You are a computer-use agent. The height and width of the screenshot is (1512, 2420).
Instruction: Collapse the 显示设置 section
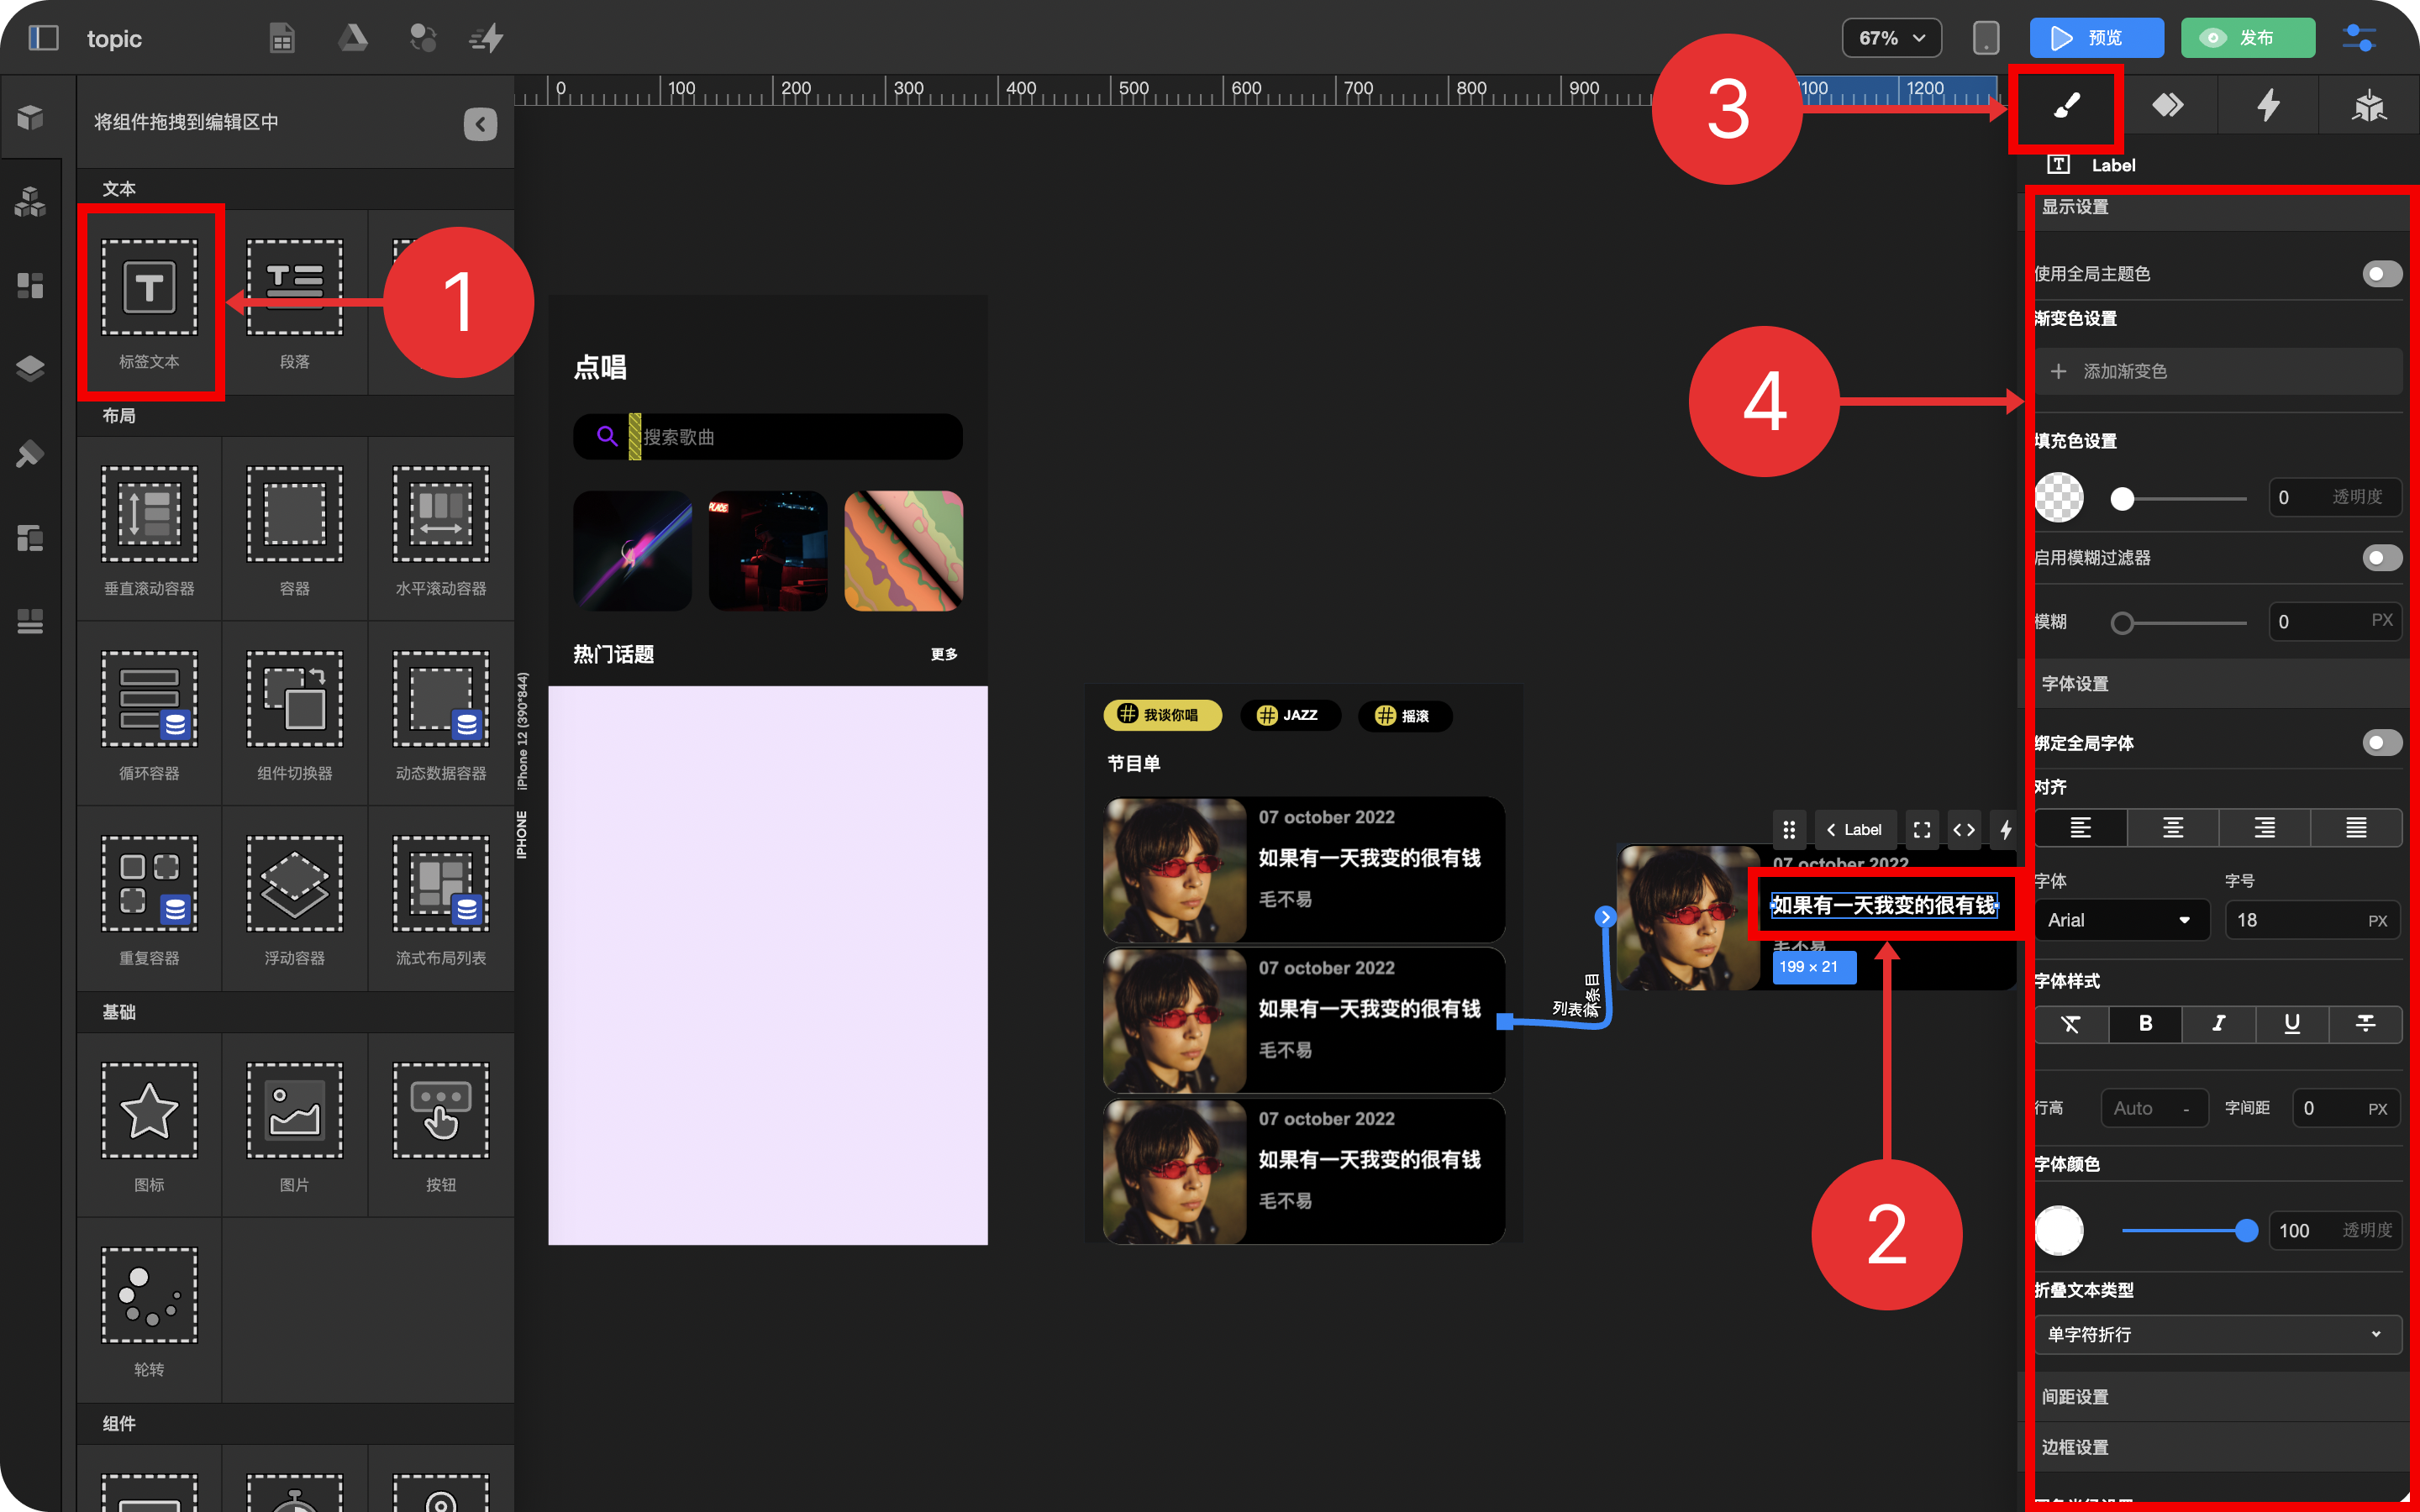coord(2218,207)
